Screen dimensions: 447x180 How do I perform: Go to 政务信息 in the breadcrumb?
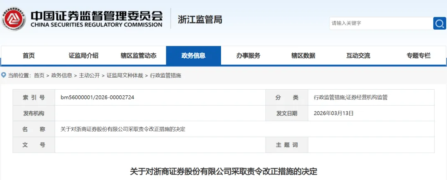pyautogui.click(x=62, y=76)
